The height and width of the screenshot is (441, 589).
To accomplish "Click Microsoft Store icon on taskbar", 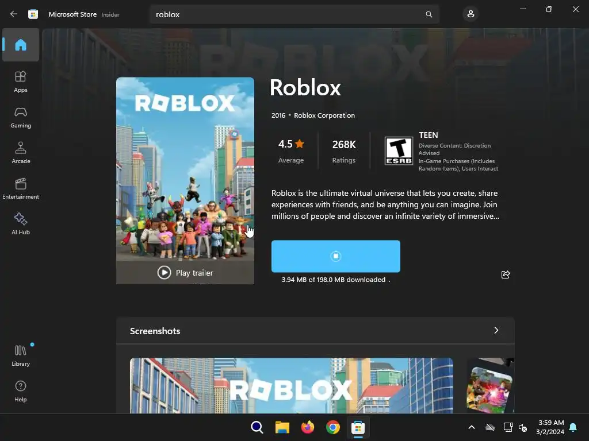I will (x=358, y=427).
